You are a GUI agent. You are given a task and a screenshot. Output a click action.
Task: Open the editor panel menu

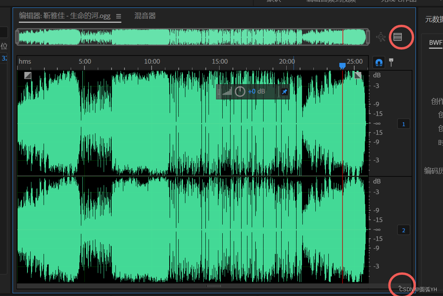[x=119, y=16]
